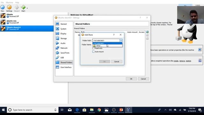The height and width of the screenshot is (115, 204).
Task: Click the Discard toolbar icon
Action: [17, 8]
